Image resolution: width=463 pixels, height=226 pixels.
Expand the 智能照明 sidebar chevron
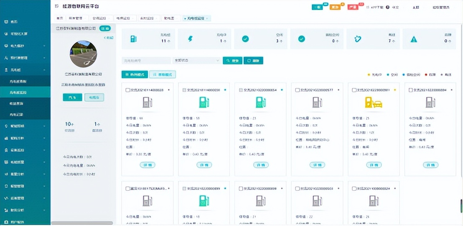click(44, 126)
